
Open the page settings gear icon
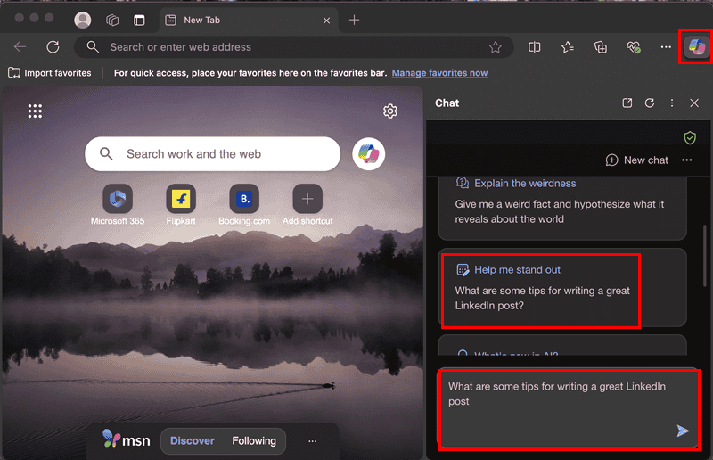pyautogui.click(x=389, y=111)
